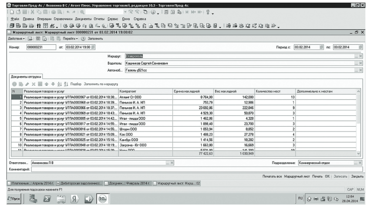Screen dimensions: 374x208
Task: Click the M- memory button
Action: (x=200, y=12)
